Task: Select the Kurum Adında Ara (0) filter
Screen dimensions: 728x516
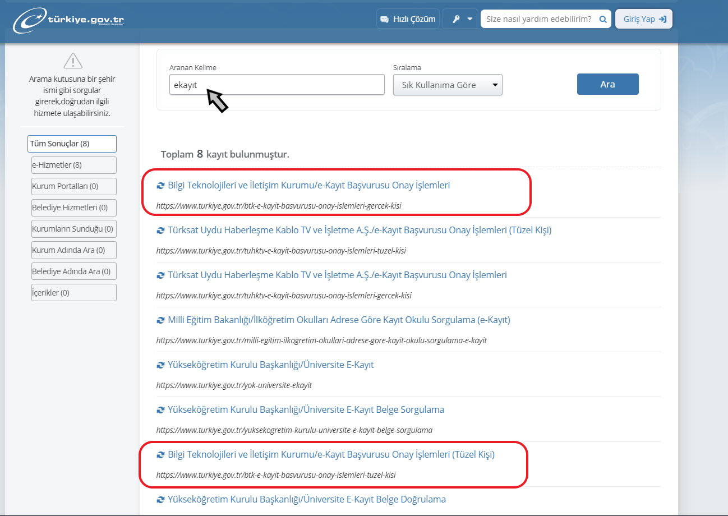Action: (74, 250)
